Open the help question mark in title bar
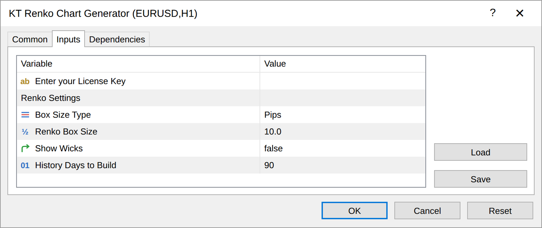The height and width of the screenshot is (228, 542). tap(493, 13)
